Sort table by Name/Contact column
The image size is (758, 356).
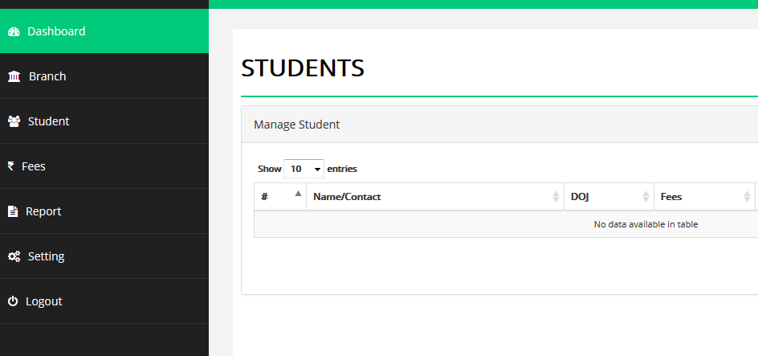pos(435,197)
